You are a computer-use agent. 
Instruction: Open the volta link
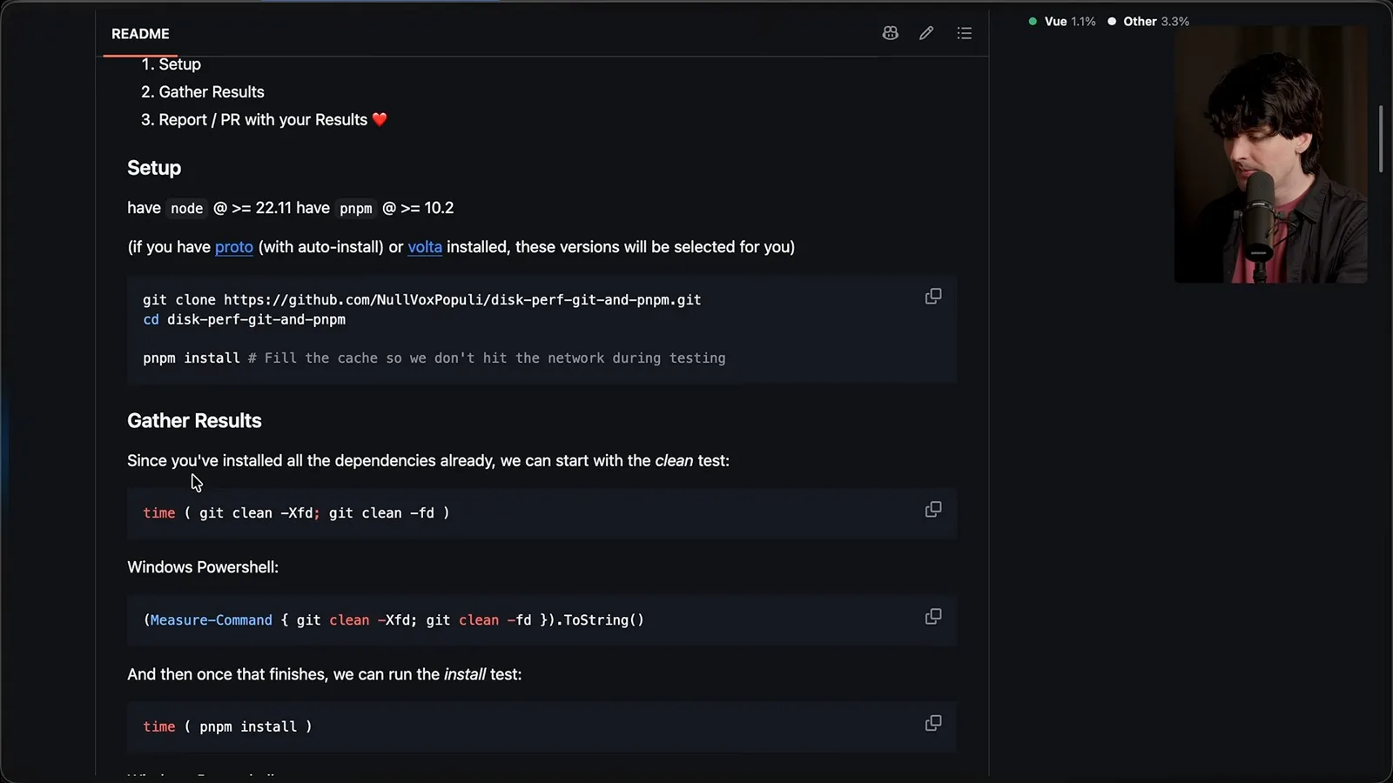pyautogui.click(x=425, y=247)
